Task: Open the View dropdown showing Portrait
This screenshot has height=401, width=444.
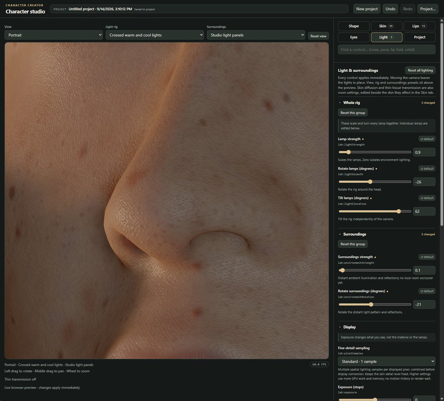Action: point(54,35)
